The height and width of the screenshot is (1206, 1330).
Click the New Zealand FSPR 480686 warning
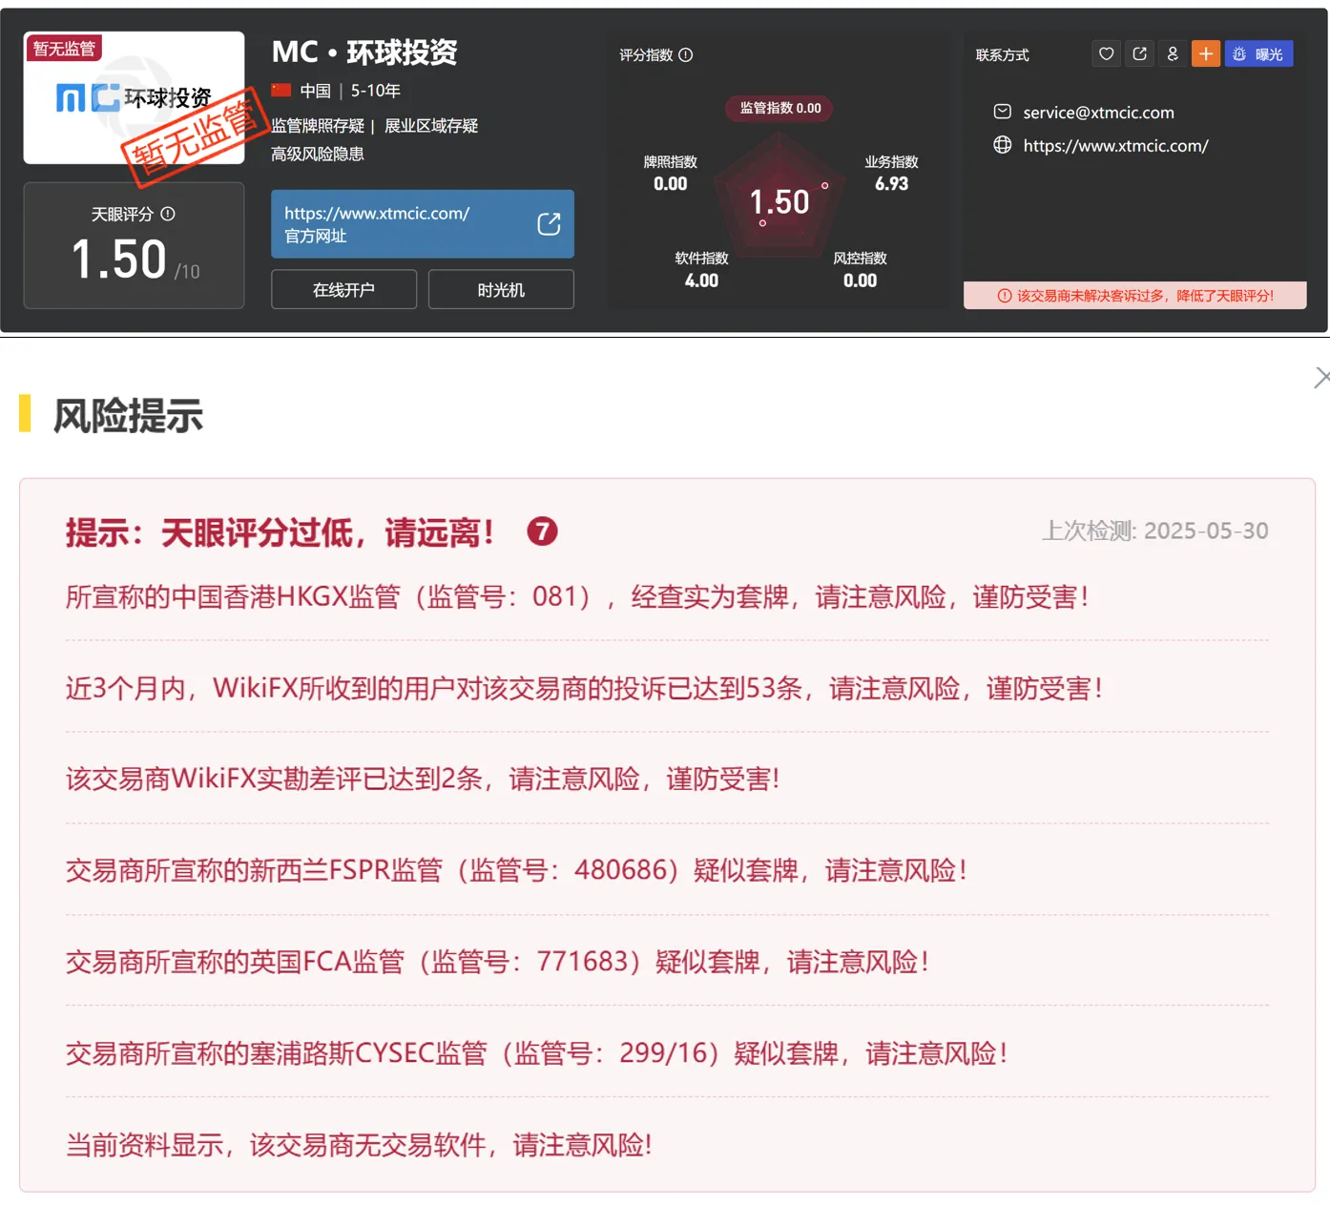(516, 870)
